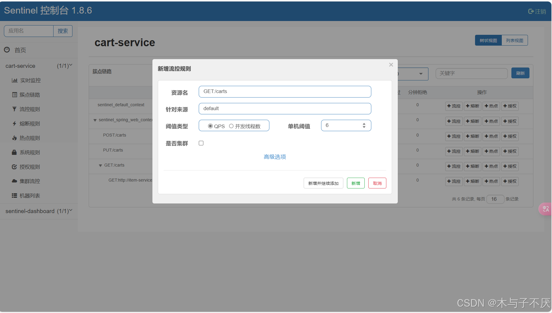Expand the sentinel_spring_web_context node
Screen dimensions: 552x313
tap(95, 120)
